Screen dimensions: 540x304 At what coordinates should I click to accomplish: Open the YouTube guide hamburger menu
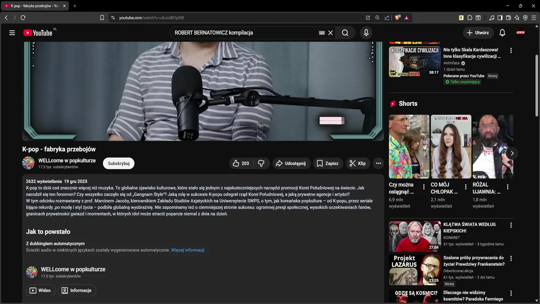coord(12,33)
